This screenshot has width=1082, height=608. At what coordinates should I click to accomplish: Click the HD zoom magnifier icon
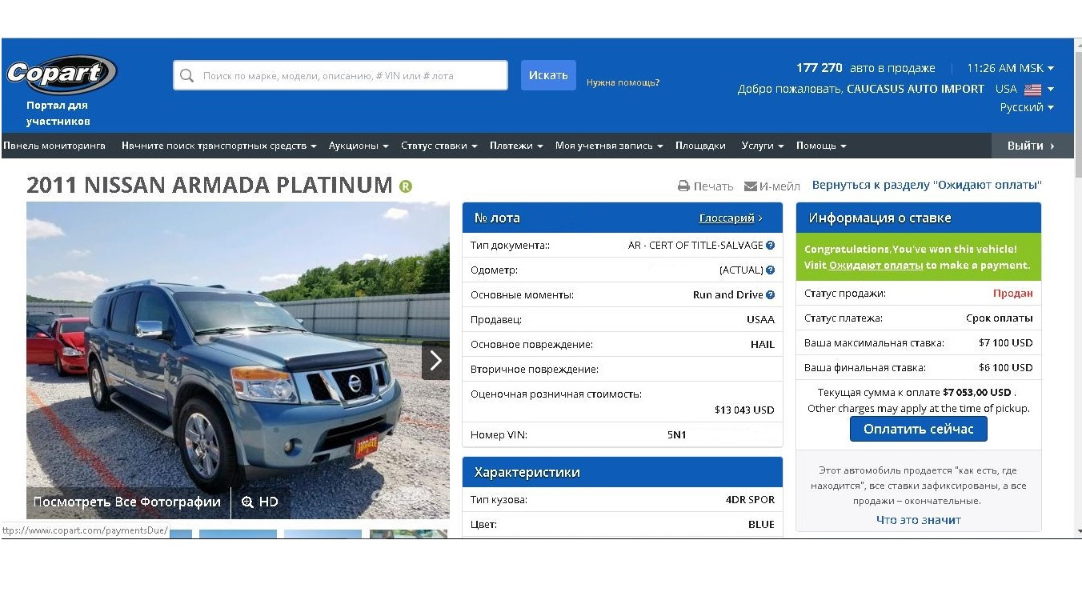point(247,502)
